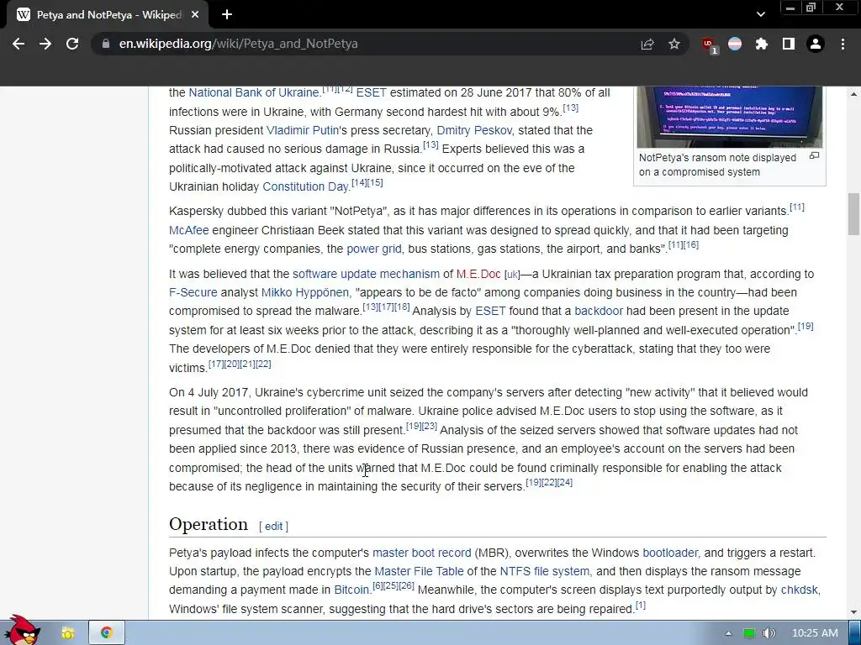The image size is (861, 645).
Task: Bookmark this page with the star icon
Action: pyautogui.click(x=674, y=44)
